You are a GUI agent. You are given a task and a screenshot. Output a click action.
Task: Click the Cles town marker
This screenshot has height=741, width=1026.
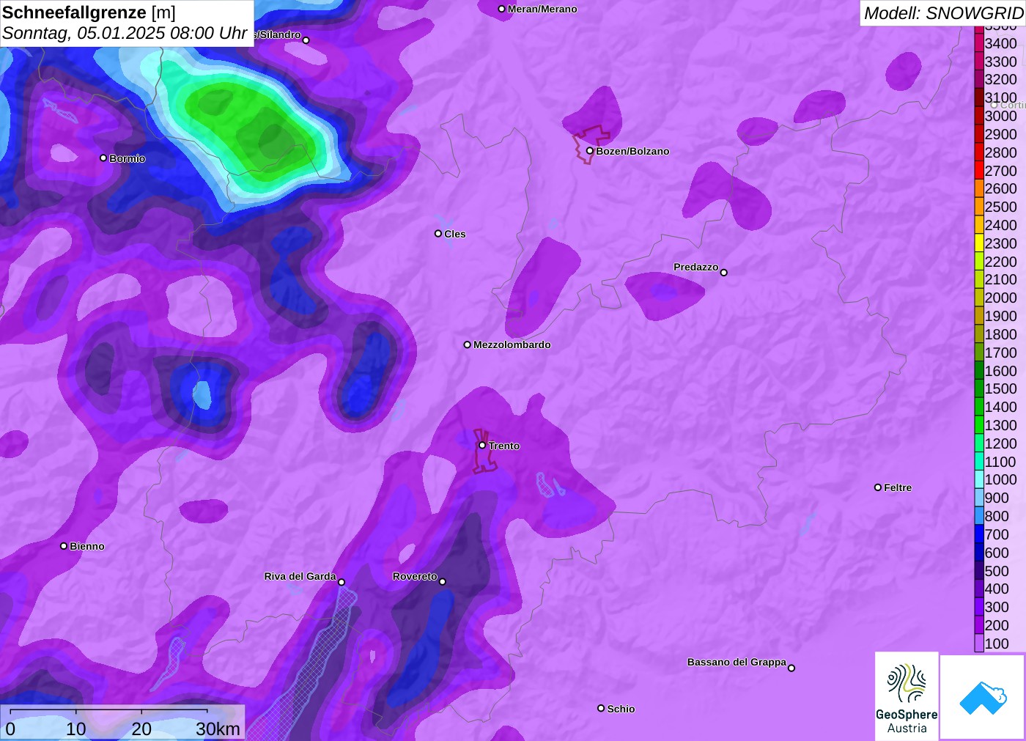(438, 233)
